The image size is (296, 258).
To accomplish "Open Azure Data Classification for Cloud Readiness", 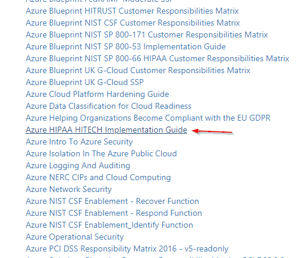I will 108,106.
